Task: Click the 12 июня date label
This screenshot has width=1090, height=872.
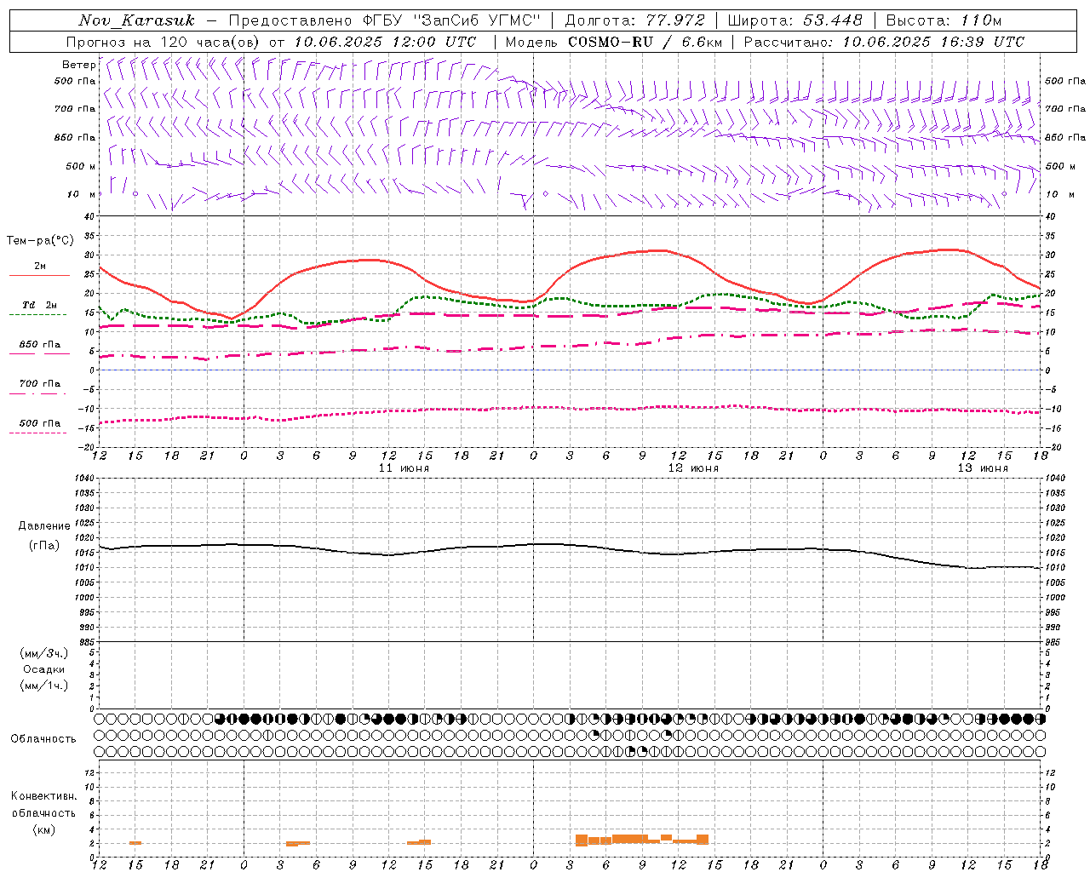Action: tap(693, 468)
